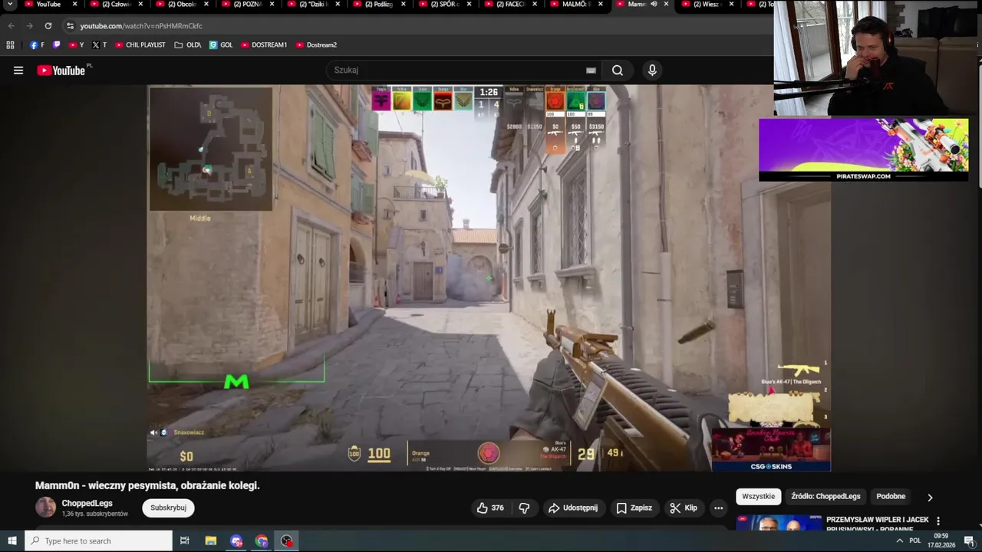Show hidden system tray icons chevron
Image resolution: width=982 pixels, height=552 pixels.
(x=899, y=540)
